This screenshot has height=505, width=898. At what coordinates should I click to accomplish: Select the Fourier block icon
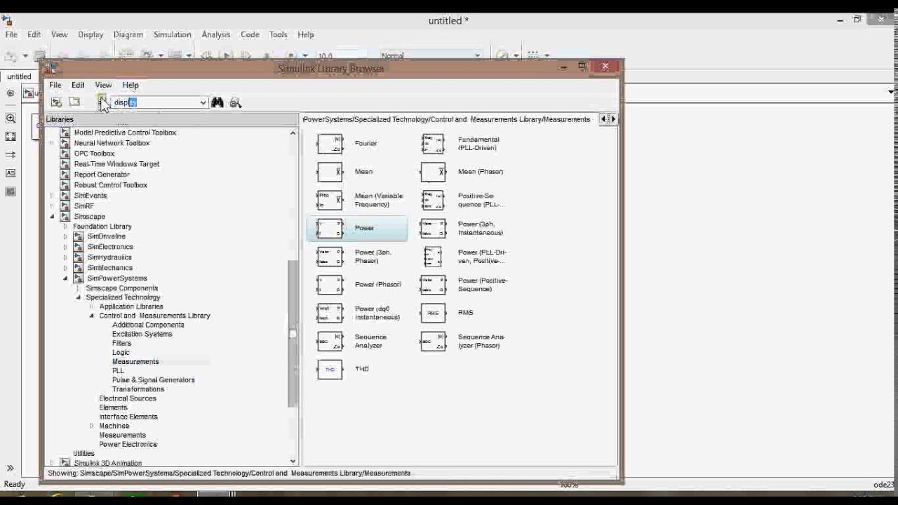[330, 144]
